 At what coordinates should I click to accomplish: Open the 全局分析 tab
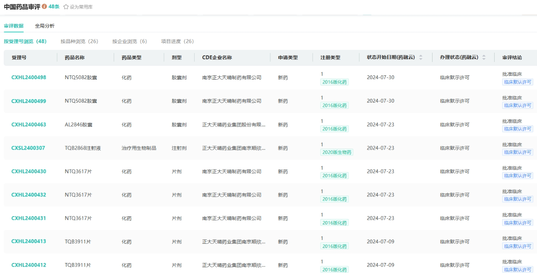[44, 26]
